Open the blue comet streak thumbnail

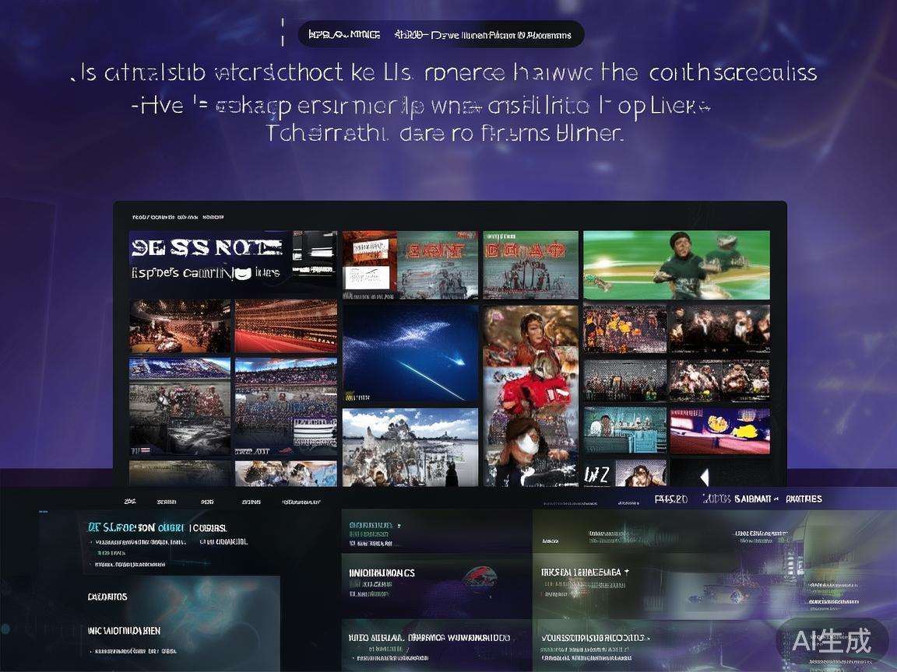click(x=410, y=352)
